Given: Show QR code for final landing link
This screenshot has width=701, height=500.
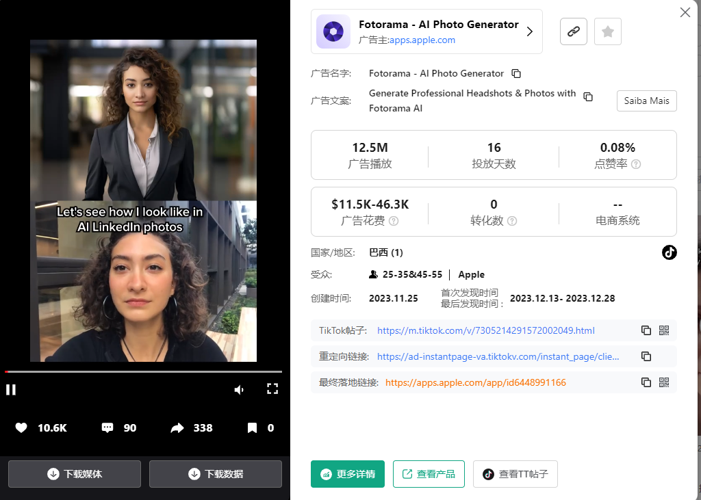Looking at the screenshot, I should tap(663, 382).
